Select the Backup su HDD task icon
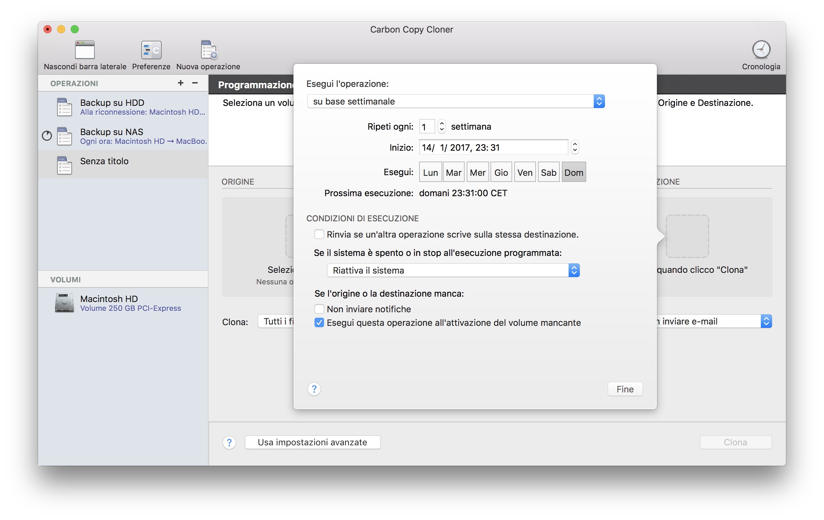Screen dimensions: 824x520 pos(64,107)
